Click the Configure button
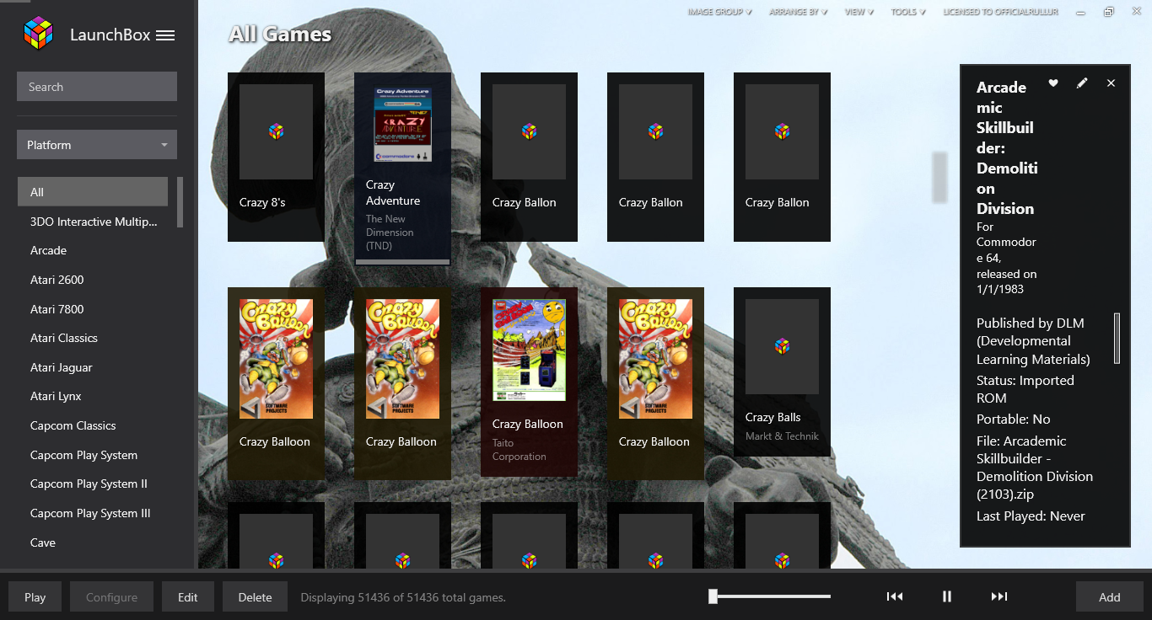 111,596
